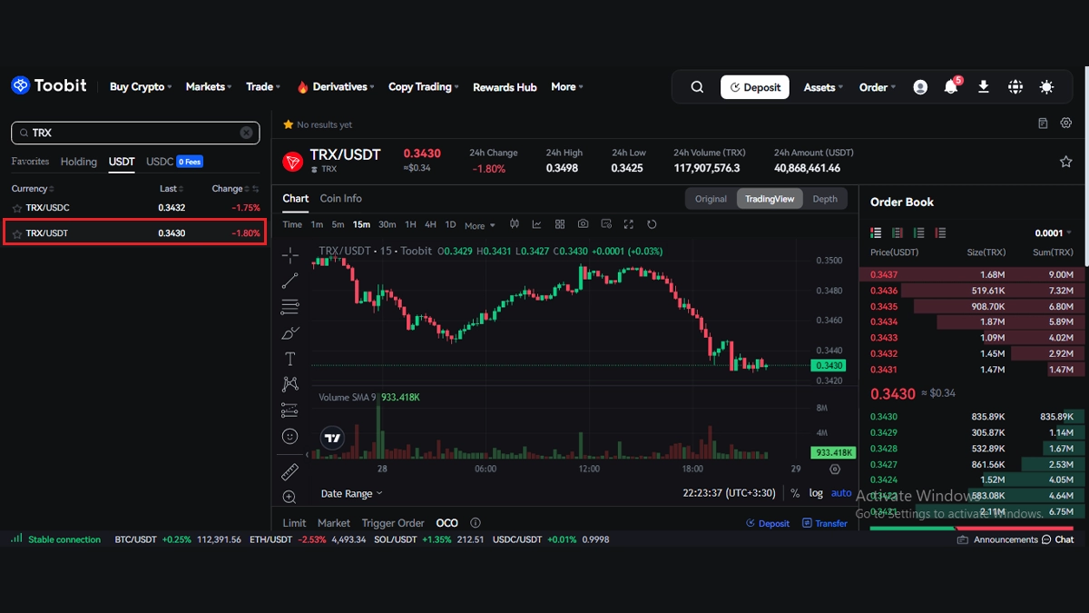Select the Trigger Order tab
Image resolution: width=1089 pixels, height=613 pixels.
[x=393, y=523]
